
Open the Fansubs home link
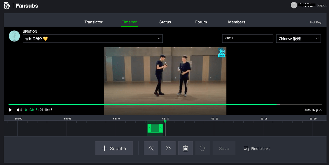point(27,6)
